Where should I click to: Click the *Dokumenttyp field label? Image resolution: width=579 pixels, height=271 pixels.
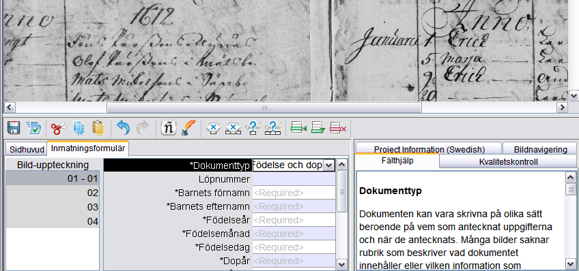click(x=219, y=165)
